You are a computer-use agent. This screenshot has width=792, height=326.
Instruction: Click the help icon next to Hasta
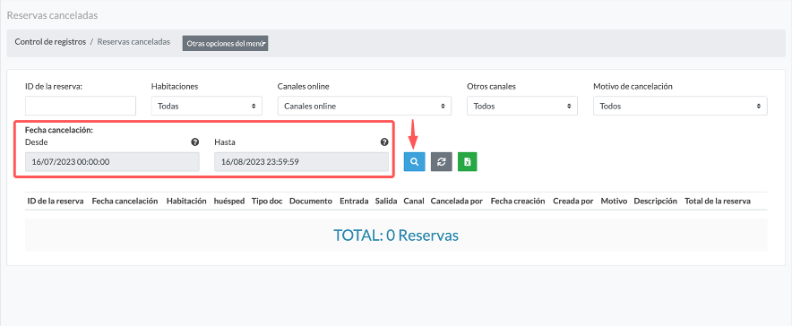pos(384,142)
